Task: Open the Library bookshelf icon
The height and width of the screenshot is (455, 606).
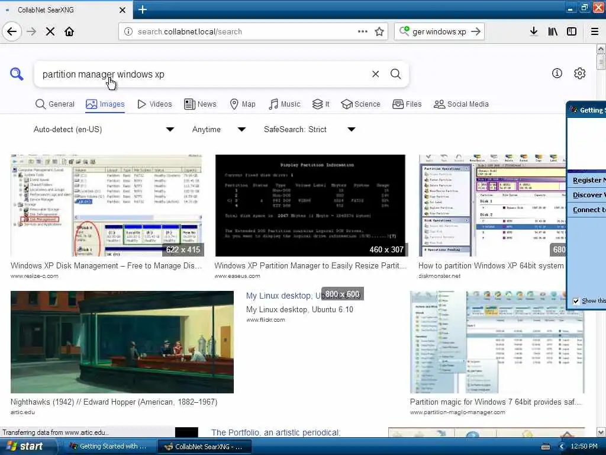Action: (x=553, y=31)
